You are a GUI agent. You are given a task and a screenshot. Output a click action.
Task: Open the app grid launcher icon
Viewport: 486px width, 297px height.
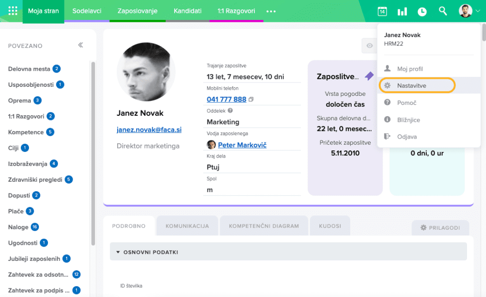point(13,11)
